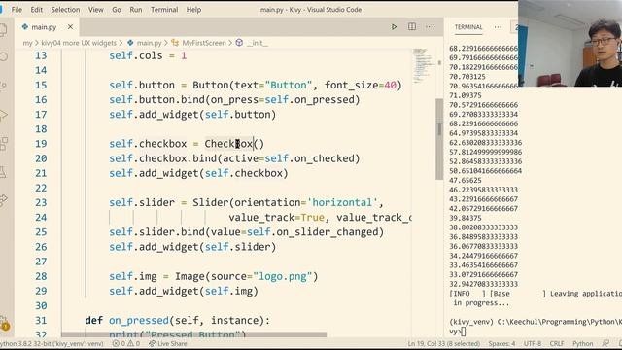Open the File menu
622x350 pixels.
(17, 10)
